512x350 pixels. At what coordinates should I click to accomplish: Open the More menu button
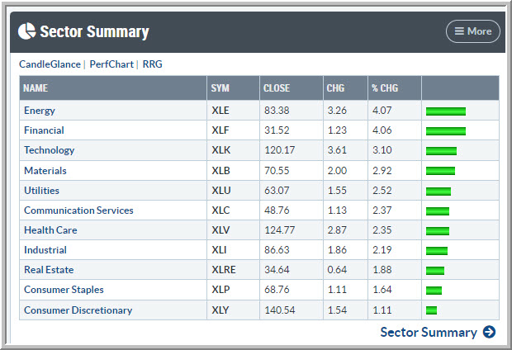pyautogui.click(x=473, y=31)
